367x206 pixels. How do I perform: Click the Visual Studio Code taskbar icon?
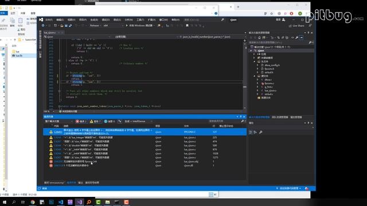pos(61,202)
